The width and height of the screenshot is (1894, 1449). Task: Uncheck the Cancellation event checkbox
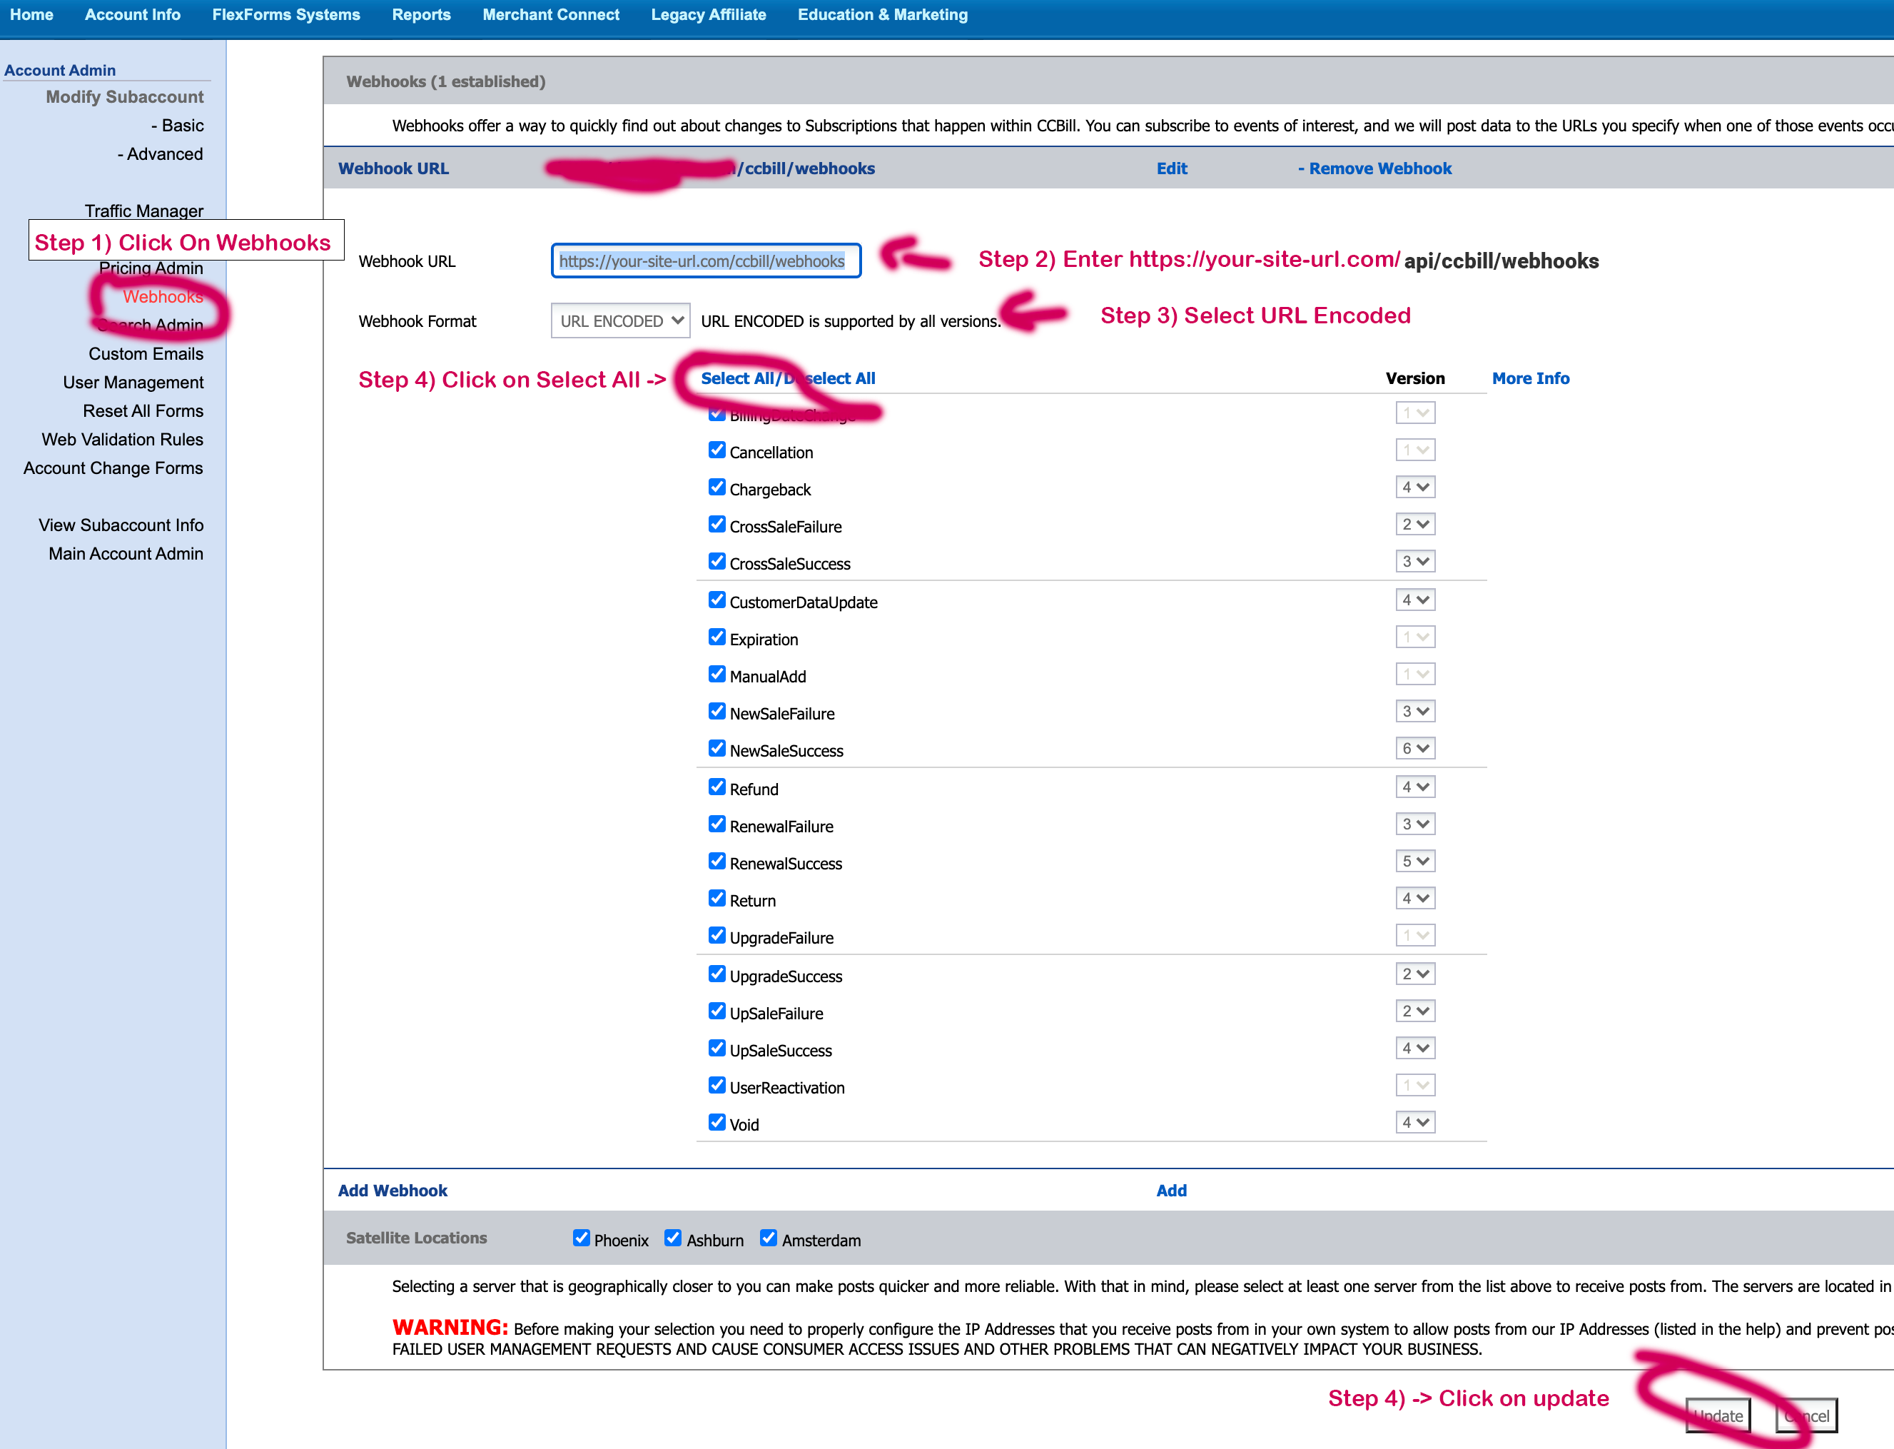(716, 450)
